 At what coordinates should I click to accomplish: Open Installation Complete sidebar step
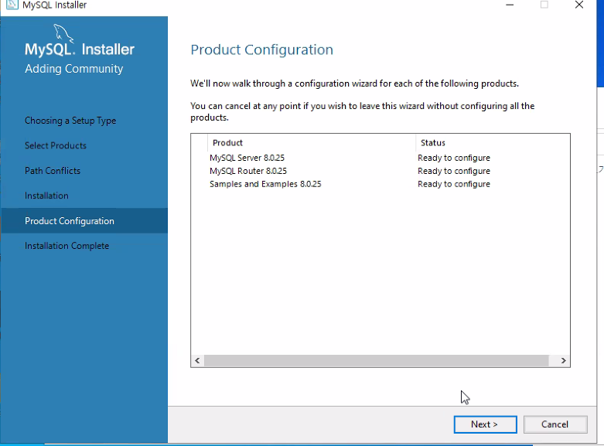pyautogui.click(x=67, y=246)
